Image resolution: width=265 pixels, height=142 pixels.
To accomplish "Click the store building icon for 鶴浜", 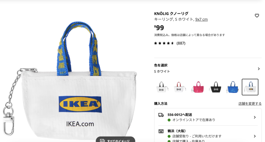I will tap(161, 131).
